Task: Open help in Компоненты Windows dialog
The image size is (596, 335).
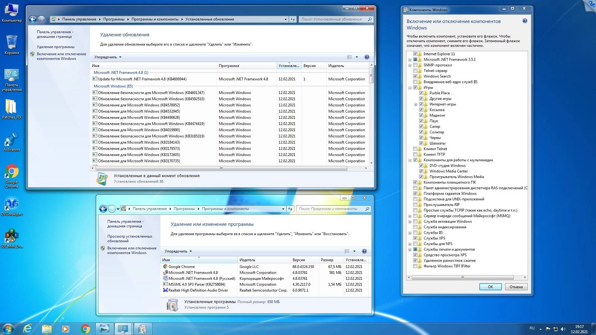Action: tap(525, 21)
